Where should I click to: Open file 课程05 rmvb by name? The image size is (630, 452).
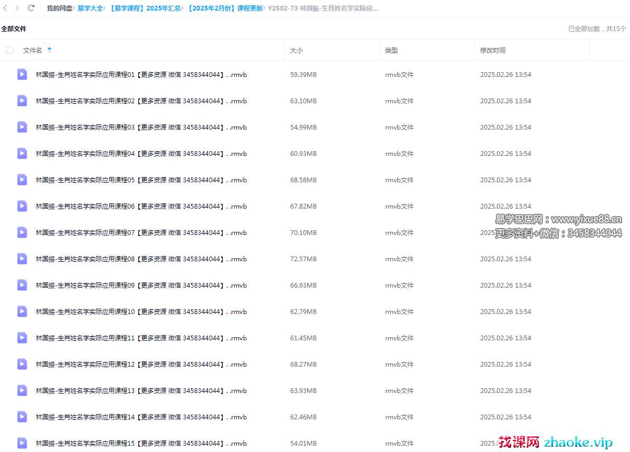(141, 180)
